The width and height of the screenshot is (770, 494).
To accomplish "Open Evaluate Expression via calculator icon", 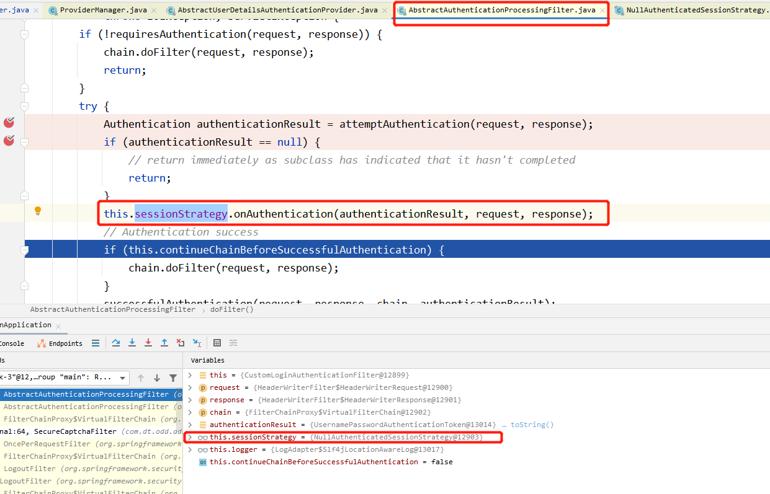I will (218, 343).
